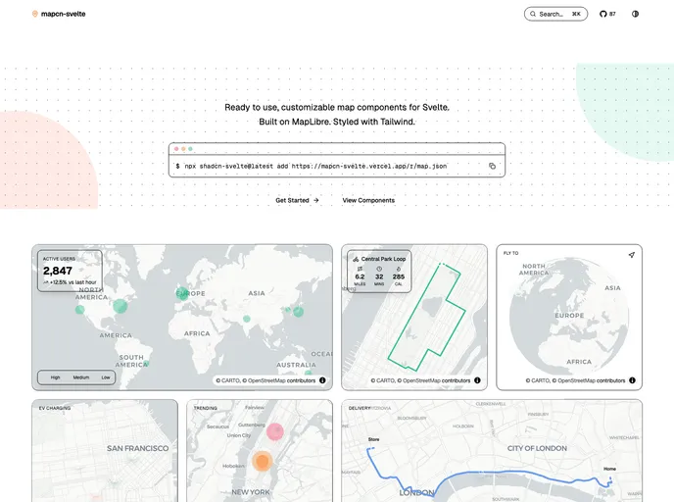
Task: Click the 6.2 miles stat
Action: click(360, 276)
